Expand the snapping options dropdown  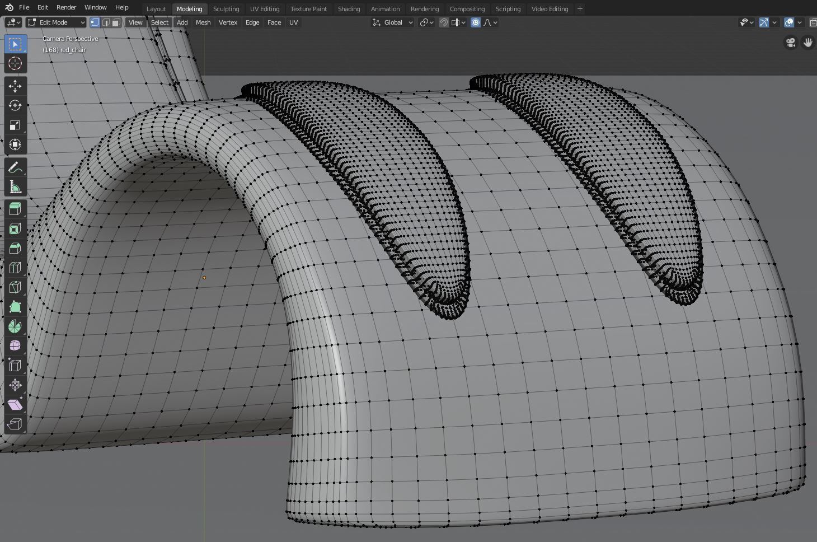459,22
